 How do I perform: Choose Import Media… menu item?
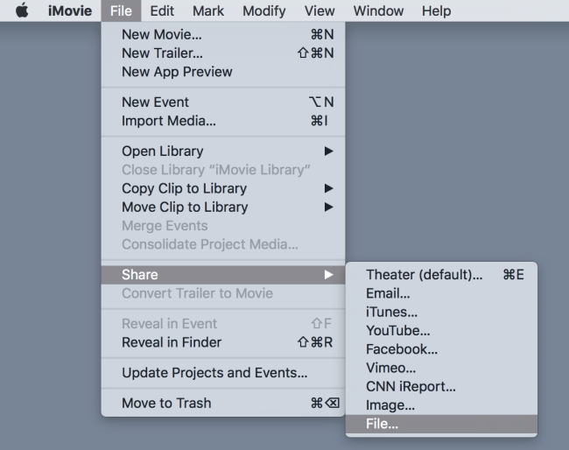(223, 121)
